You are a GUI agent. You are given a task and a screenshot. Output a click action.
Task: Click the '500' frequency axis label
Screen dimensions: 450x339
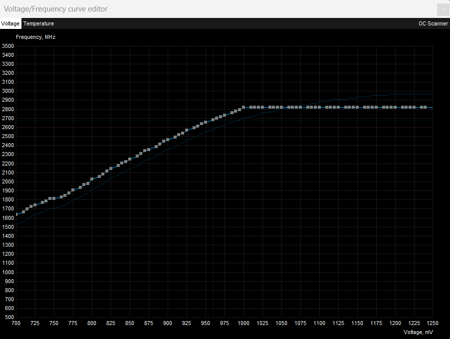9,317
